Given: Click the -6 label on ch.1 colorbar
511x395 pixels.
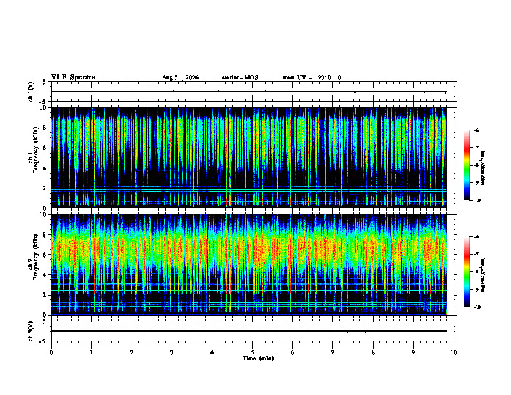Looking at the screenshot, I should click(476, 130).
